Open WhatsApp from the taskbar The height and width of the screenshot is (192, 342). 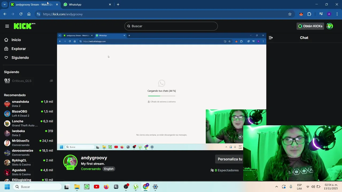(87, 187)
